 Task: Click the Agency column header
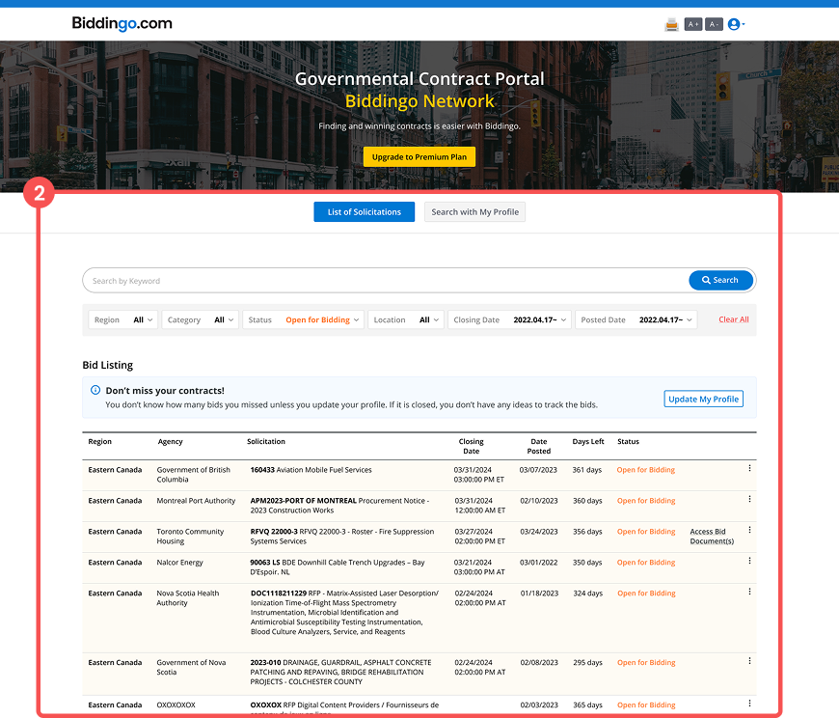coord(170,442)
